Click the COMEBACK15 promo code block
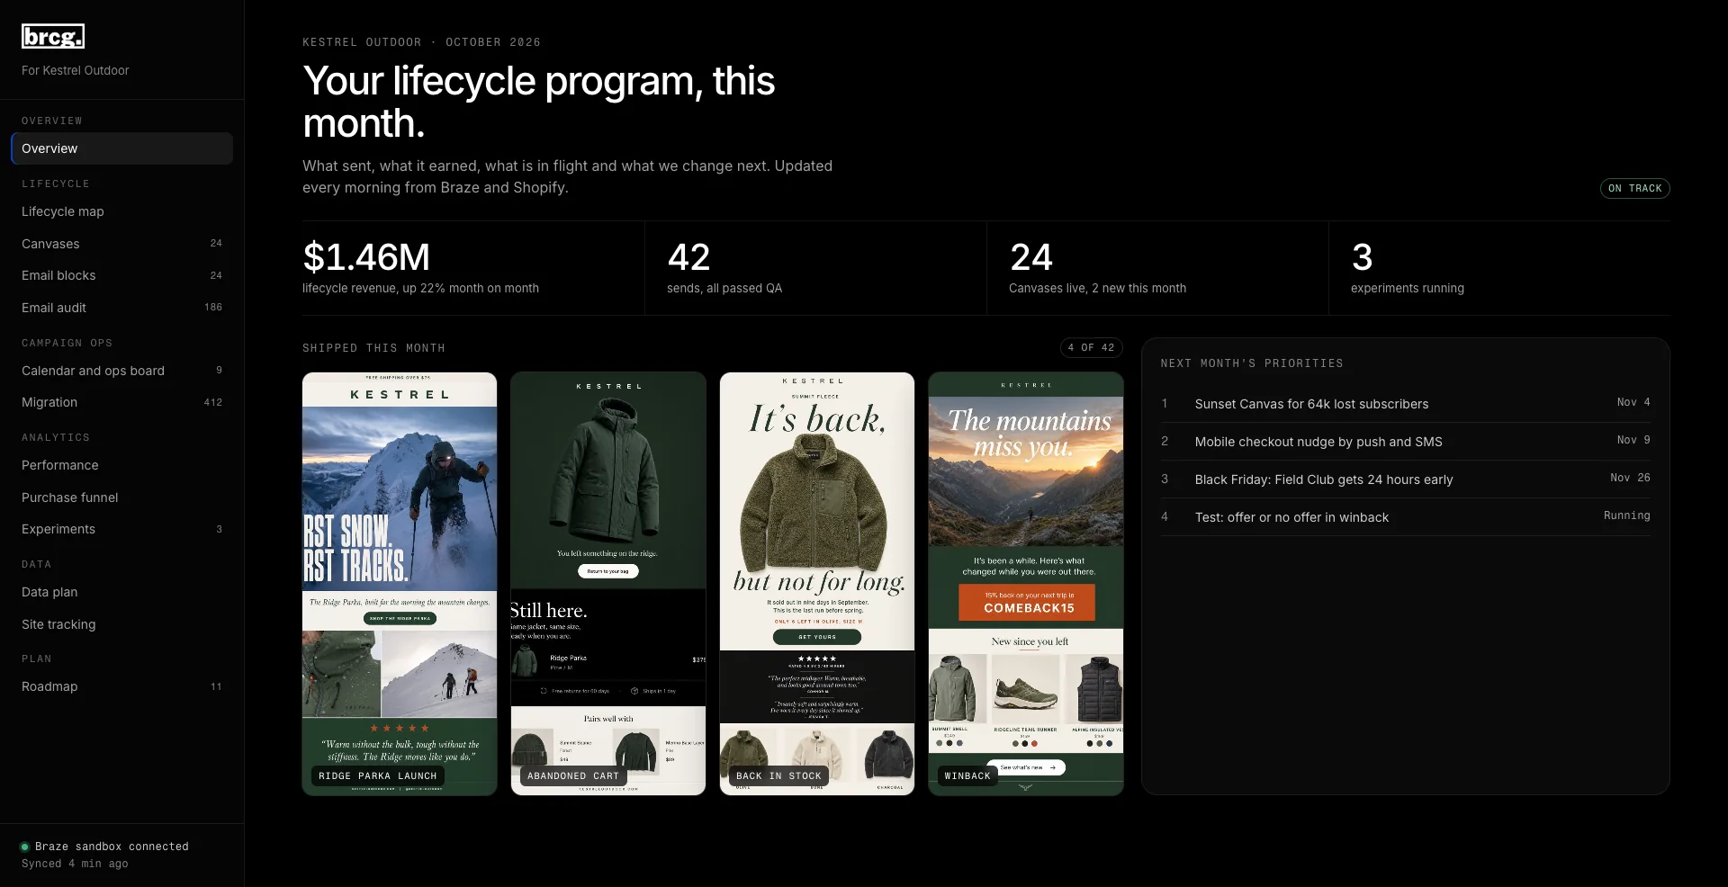1728x887 pixels. click(x=1027, y=603)
